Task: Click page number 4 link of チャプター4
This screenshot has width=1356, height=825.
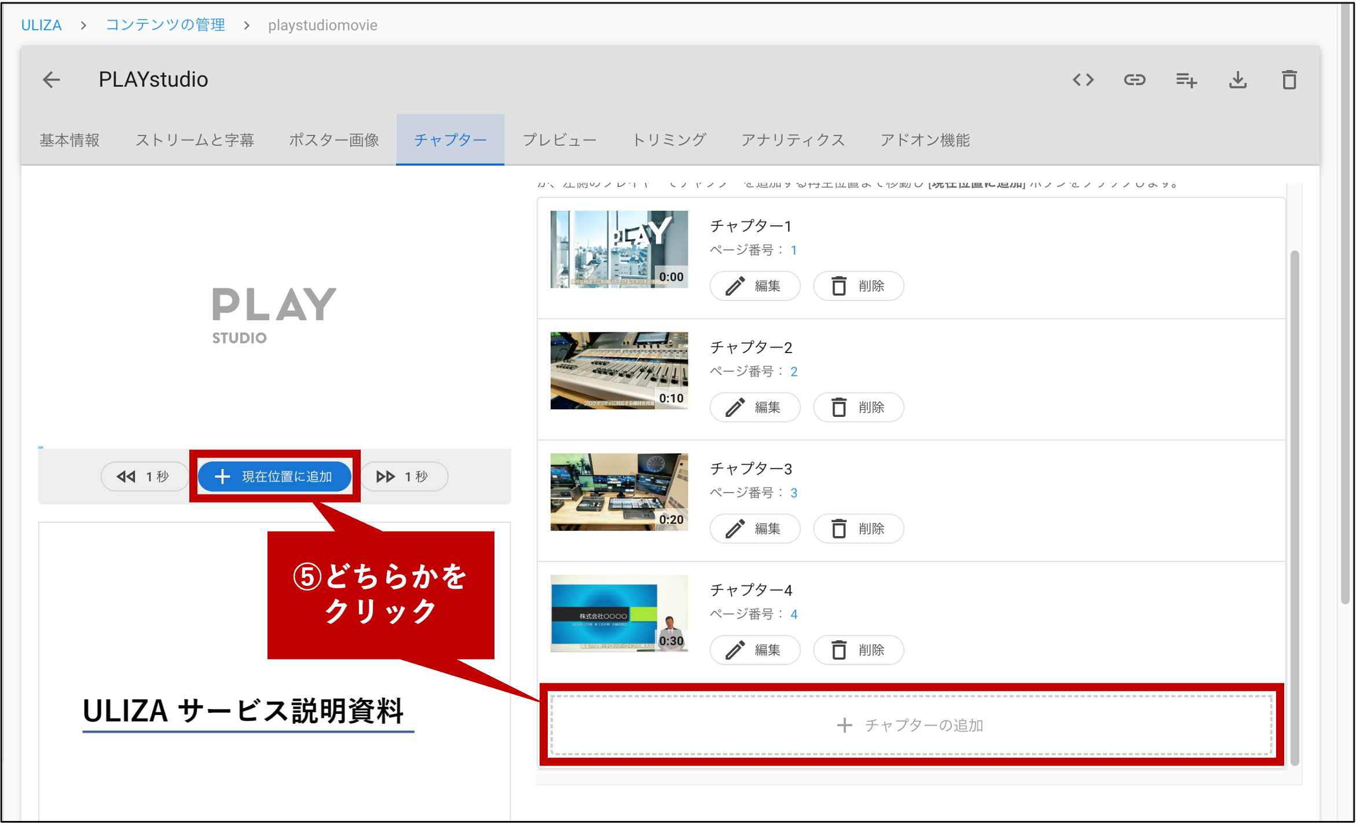Action: 794,614
